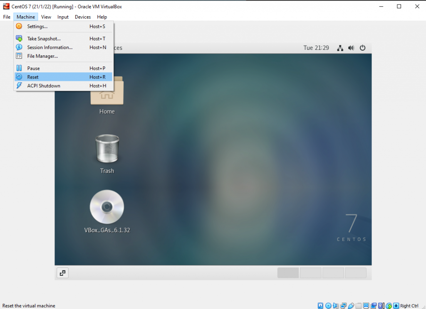Click the hard disk status bar indicator
This screenshot has width=426, height=309.
(x=321, y=306)
